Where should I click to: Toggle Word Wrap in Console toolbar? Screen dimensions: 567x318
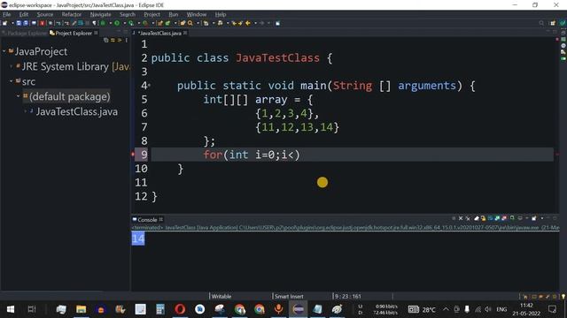pos(490,218)
